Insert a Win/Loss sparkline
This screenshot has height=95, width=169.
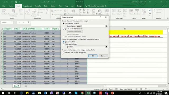pos(125,13)
